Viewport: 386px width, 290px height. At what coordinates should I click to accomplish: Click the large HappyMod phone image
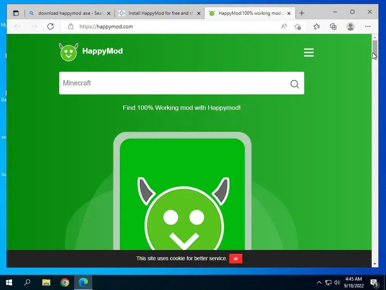(x=182, y=191)
